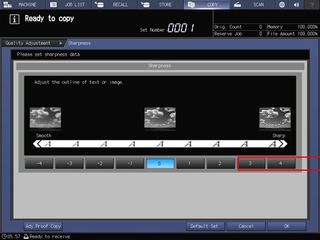Confirm with the OK button
Image resolution: width=320 pixels, height=240 pixels.
click(x=287, y=226)
